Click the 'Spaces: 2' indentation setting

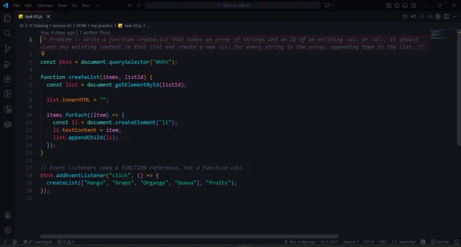(x=350, y=242)
